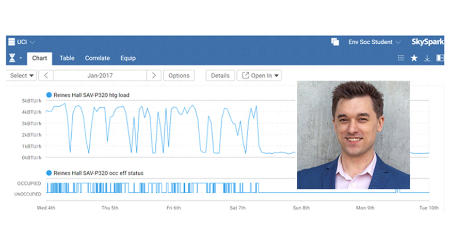
Task: Click the Jan-2017 date range field
Action: [x=100, y=75]
